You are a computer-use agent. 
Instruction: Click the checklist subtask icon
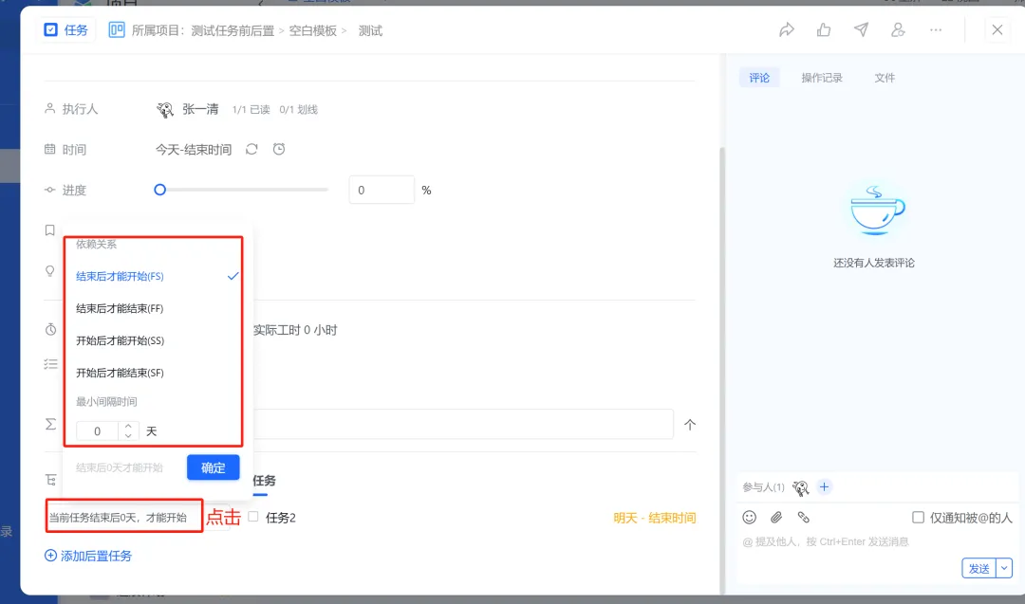[51, 364]
